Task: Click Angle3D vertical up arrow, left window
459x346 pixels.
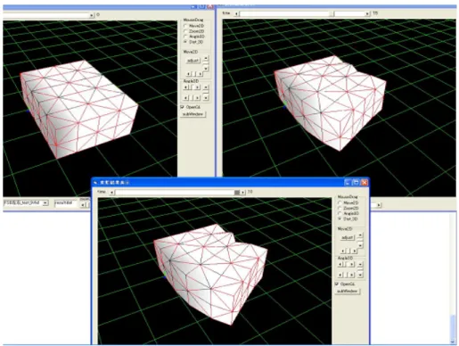Action: click(206, 87)
